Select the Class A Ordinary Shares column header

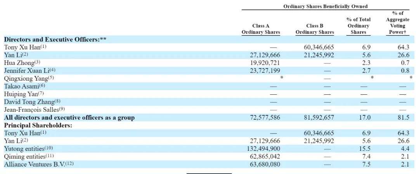261,29
